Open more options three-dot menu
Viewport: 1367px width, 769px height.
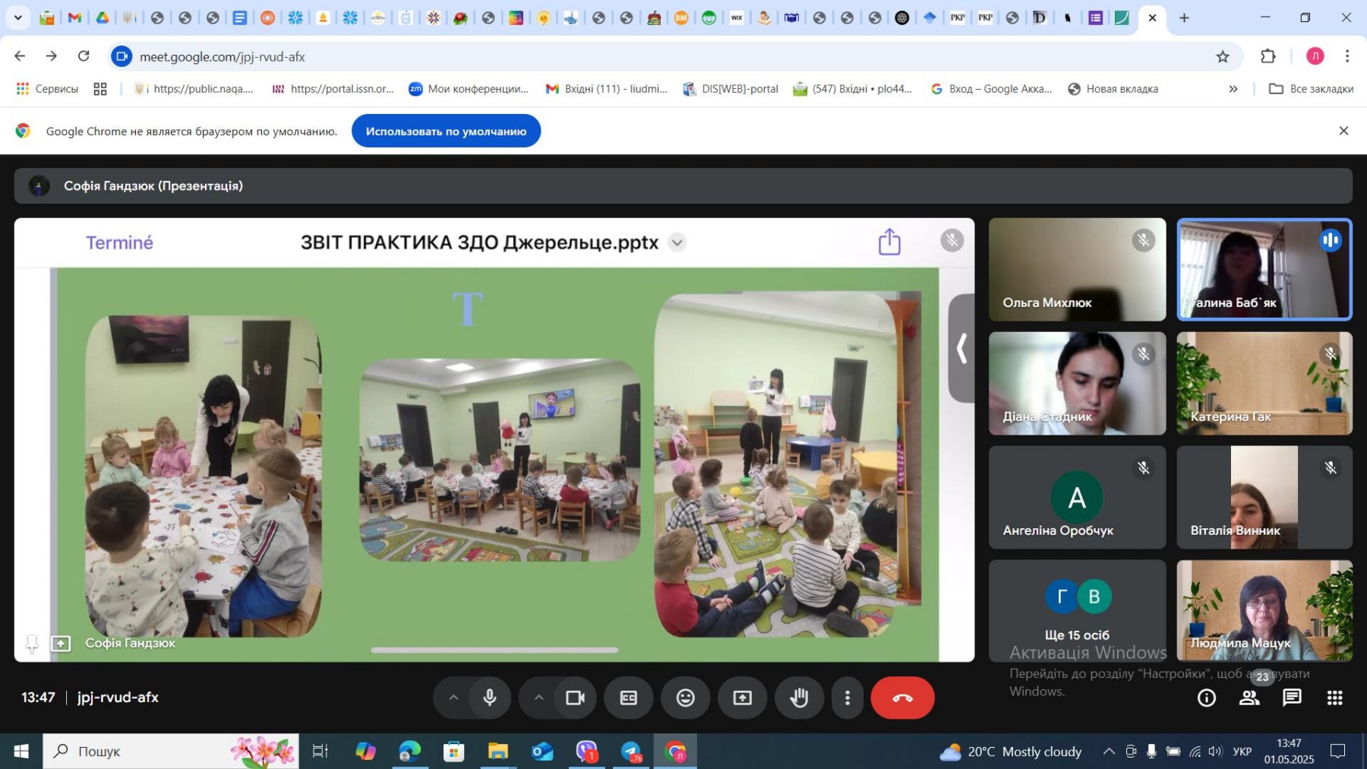point(848,698)
